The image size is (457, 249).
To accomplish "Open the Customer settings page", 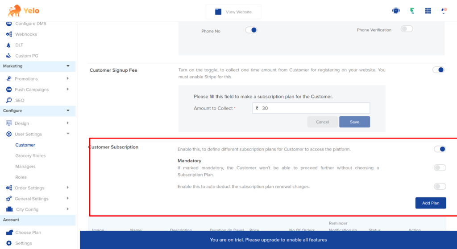I will point(25,145).
